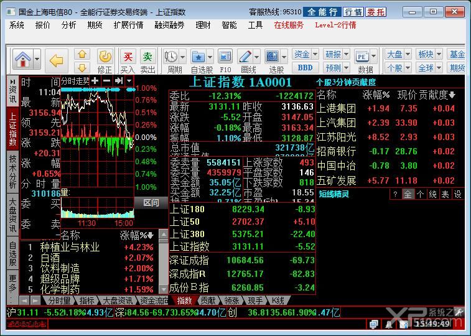Open the 大盘 dropdown button
Screen dimensions: 471x336
click(x=398, y=54)
